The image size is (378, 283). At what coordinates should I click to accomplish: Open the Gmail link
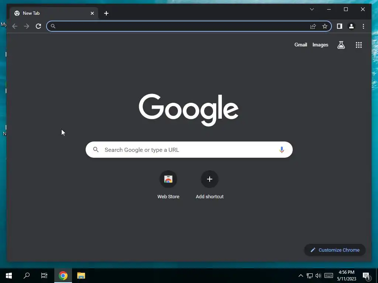(x=300, y=45)
